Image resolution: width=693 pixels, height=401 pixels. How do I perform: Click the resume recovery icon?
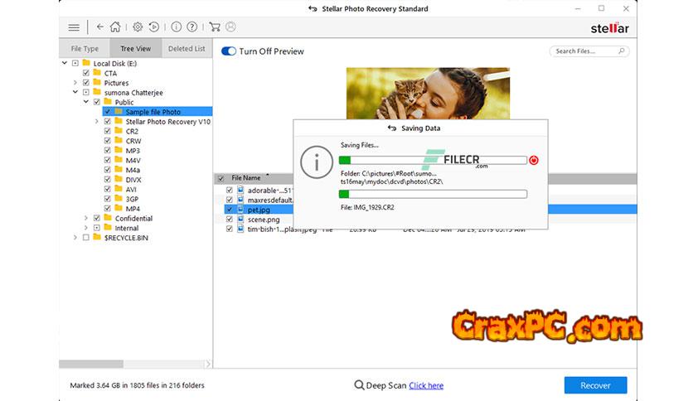(x=153, y=27)
